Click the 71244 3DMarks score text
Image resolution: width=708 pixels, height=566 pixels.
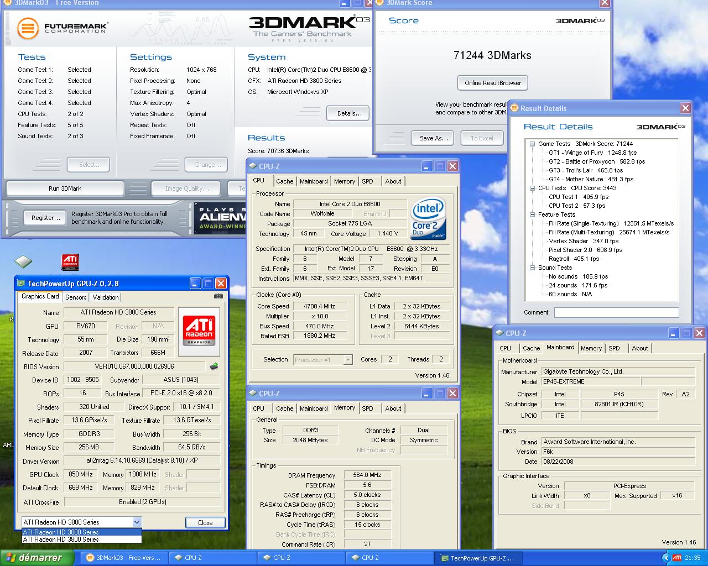[492, 55]
